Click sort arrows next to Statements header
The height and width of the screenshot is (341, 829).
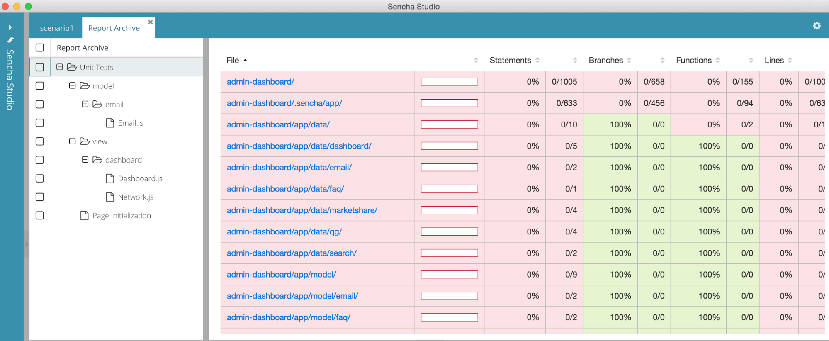[x=537, y=60]
